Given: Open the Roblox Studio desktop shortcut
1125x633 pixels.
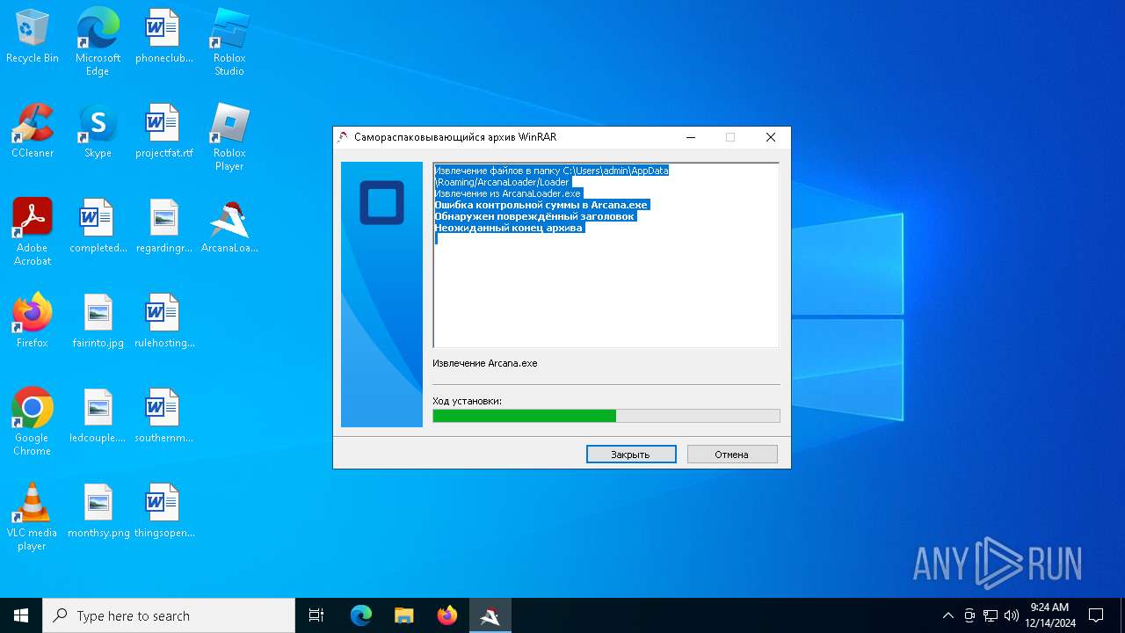Looking at the screenshot, I should tap(229, 41).
